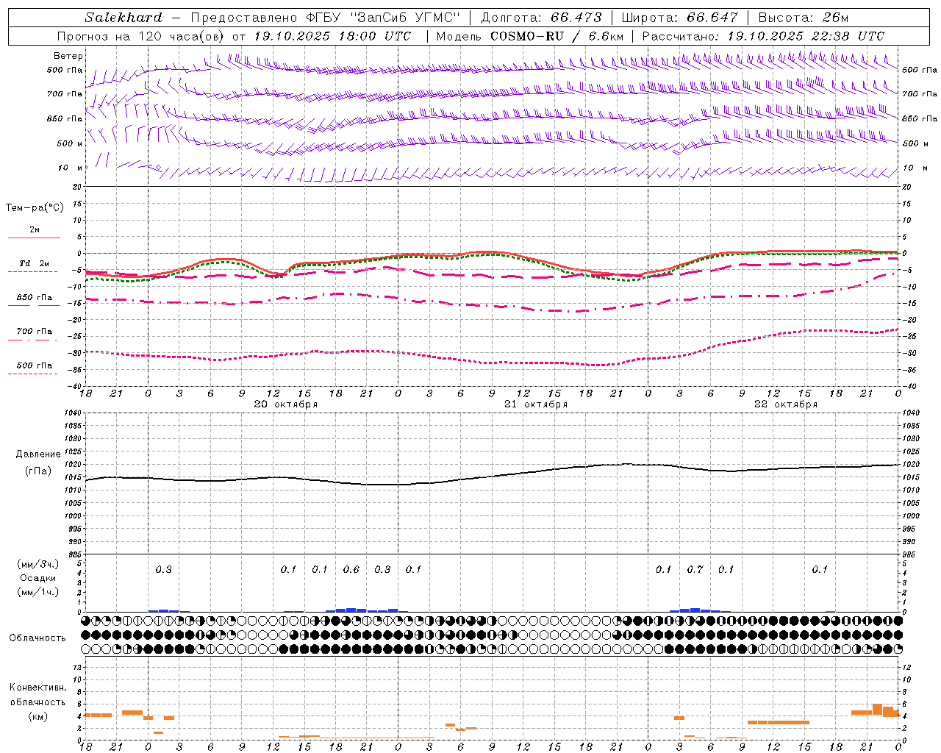Click the model name "COSMO-RU / 6.6км"
The image size is (941, 753).
point(558,36)
